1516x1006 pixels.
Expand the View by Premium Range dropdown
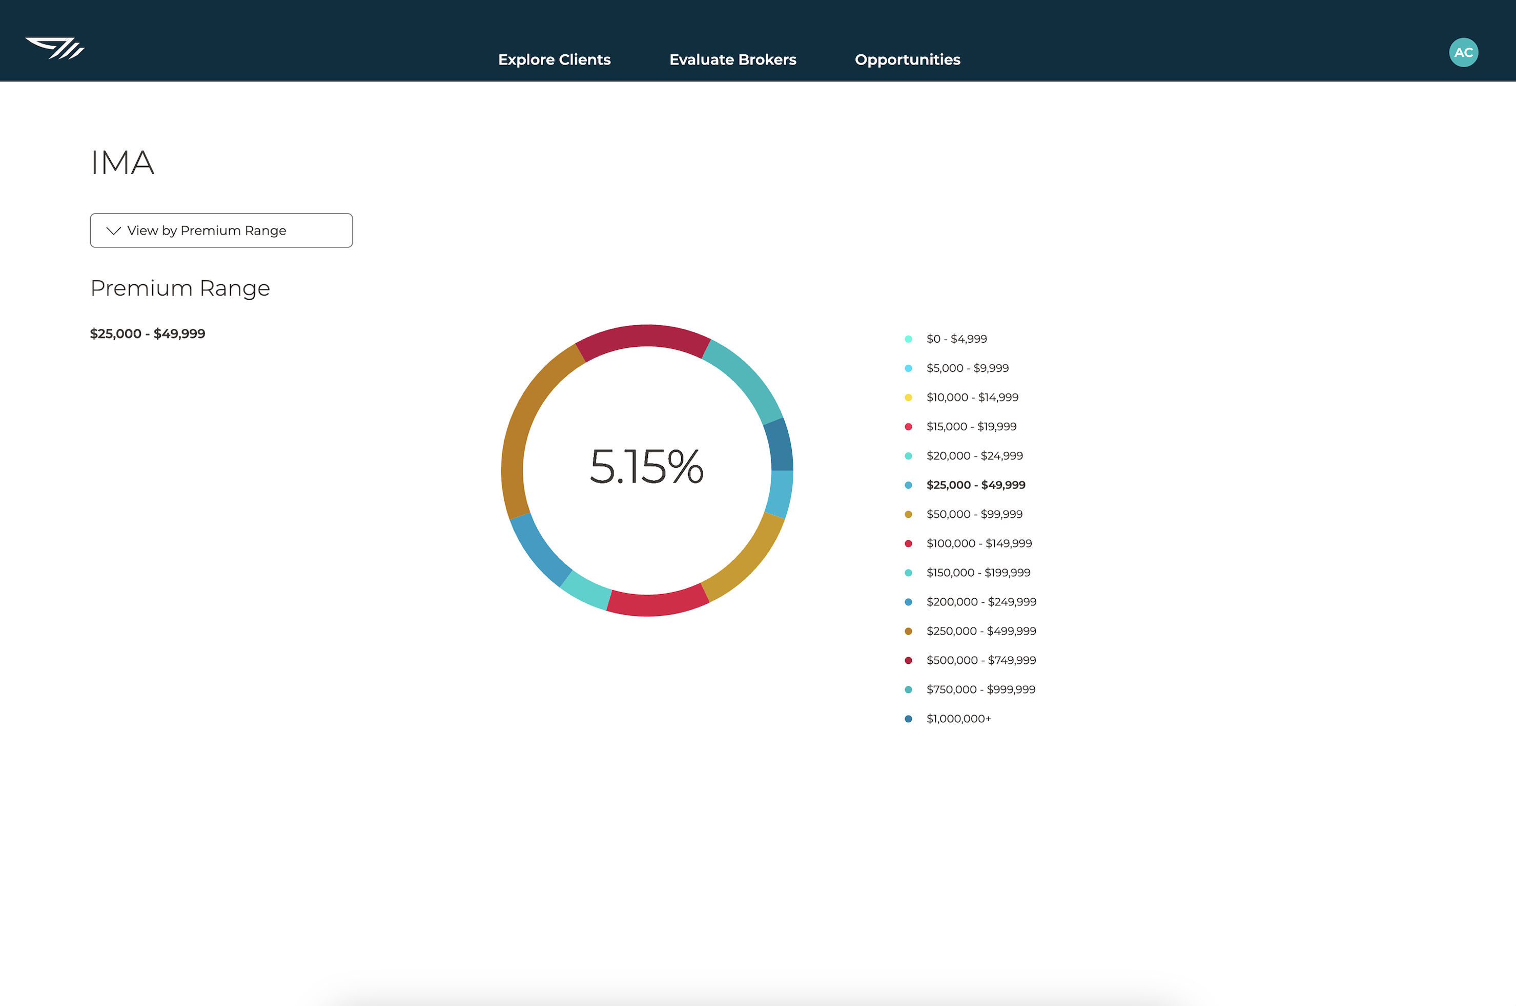(221, 230)
